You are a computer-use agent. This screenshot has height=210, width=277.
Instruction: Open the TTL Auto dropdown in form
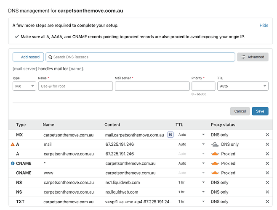pyautogui.click(x=242, y=86)
